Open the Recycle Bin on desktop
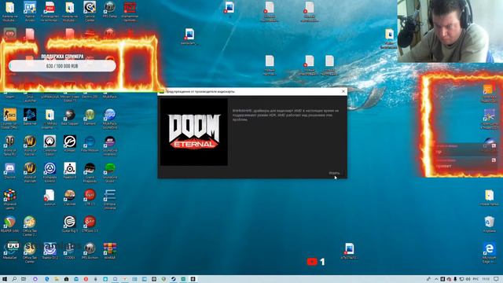The image size is (503, 283). [x=489, y=224]
